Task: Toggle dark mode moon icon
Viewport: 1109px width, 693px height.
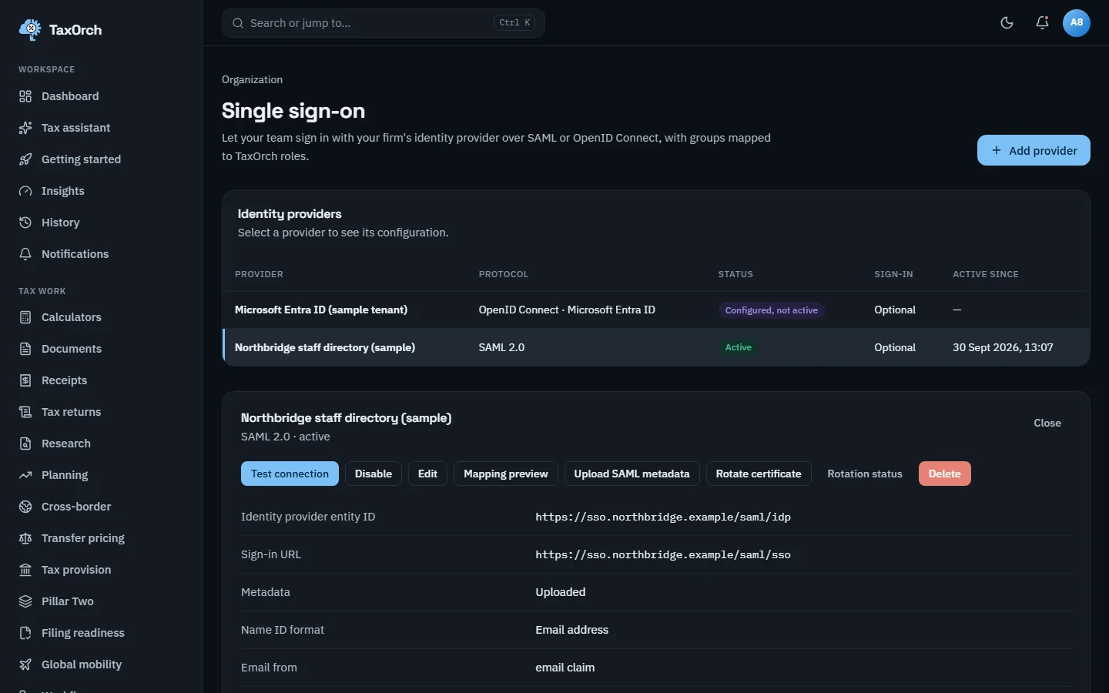Action: pos(1007,23)
